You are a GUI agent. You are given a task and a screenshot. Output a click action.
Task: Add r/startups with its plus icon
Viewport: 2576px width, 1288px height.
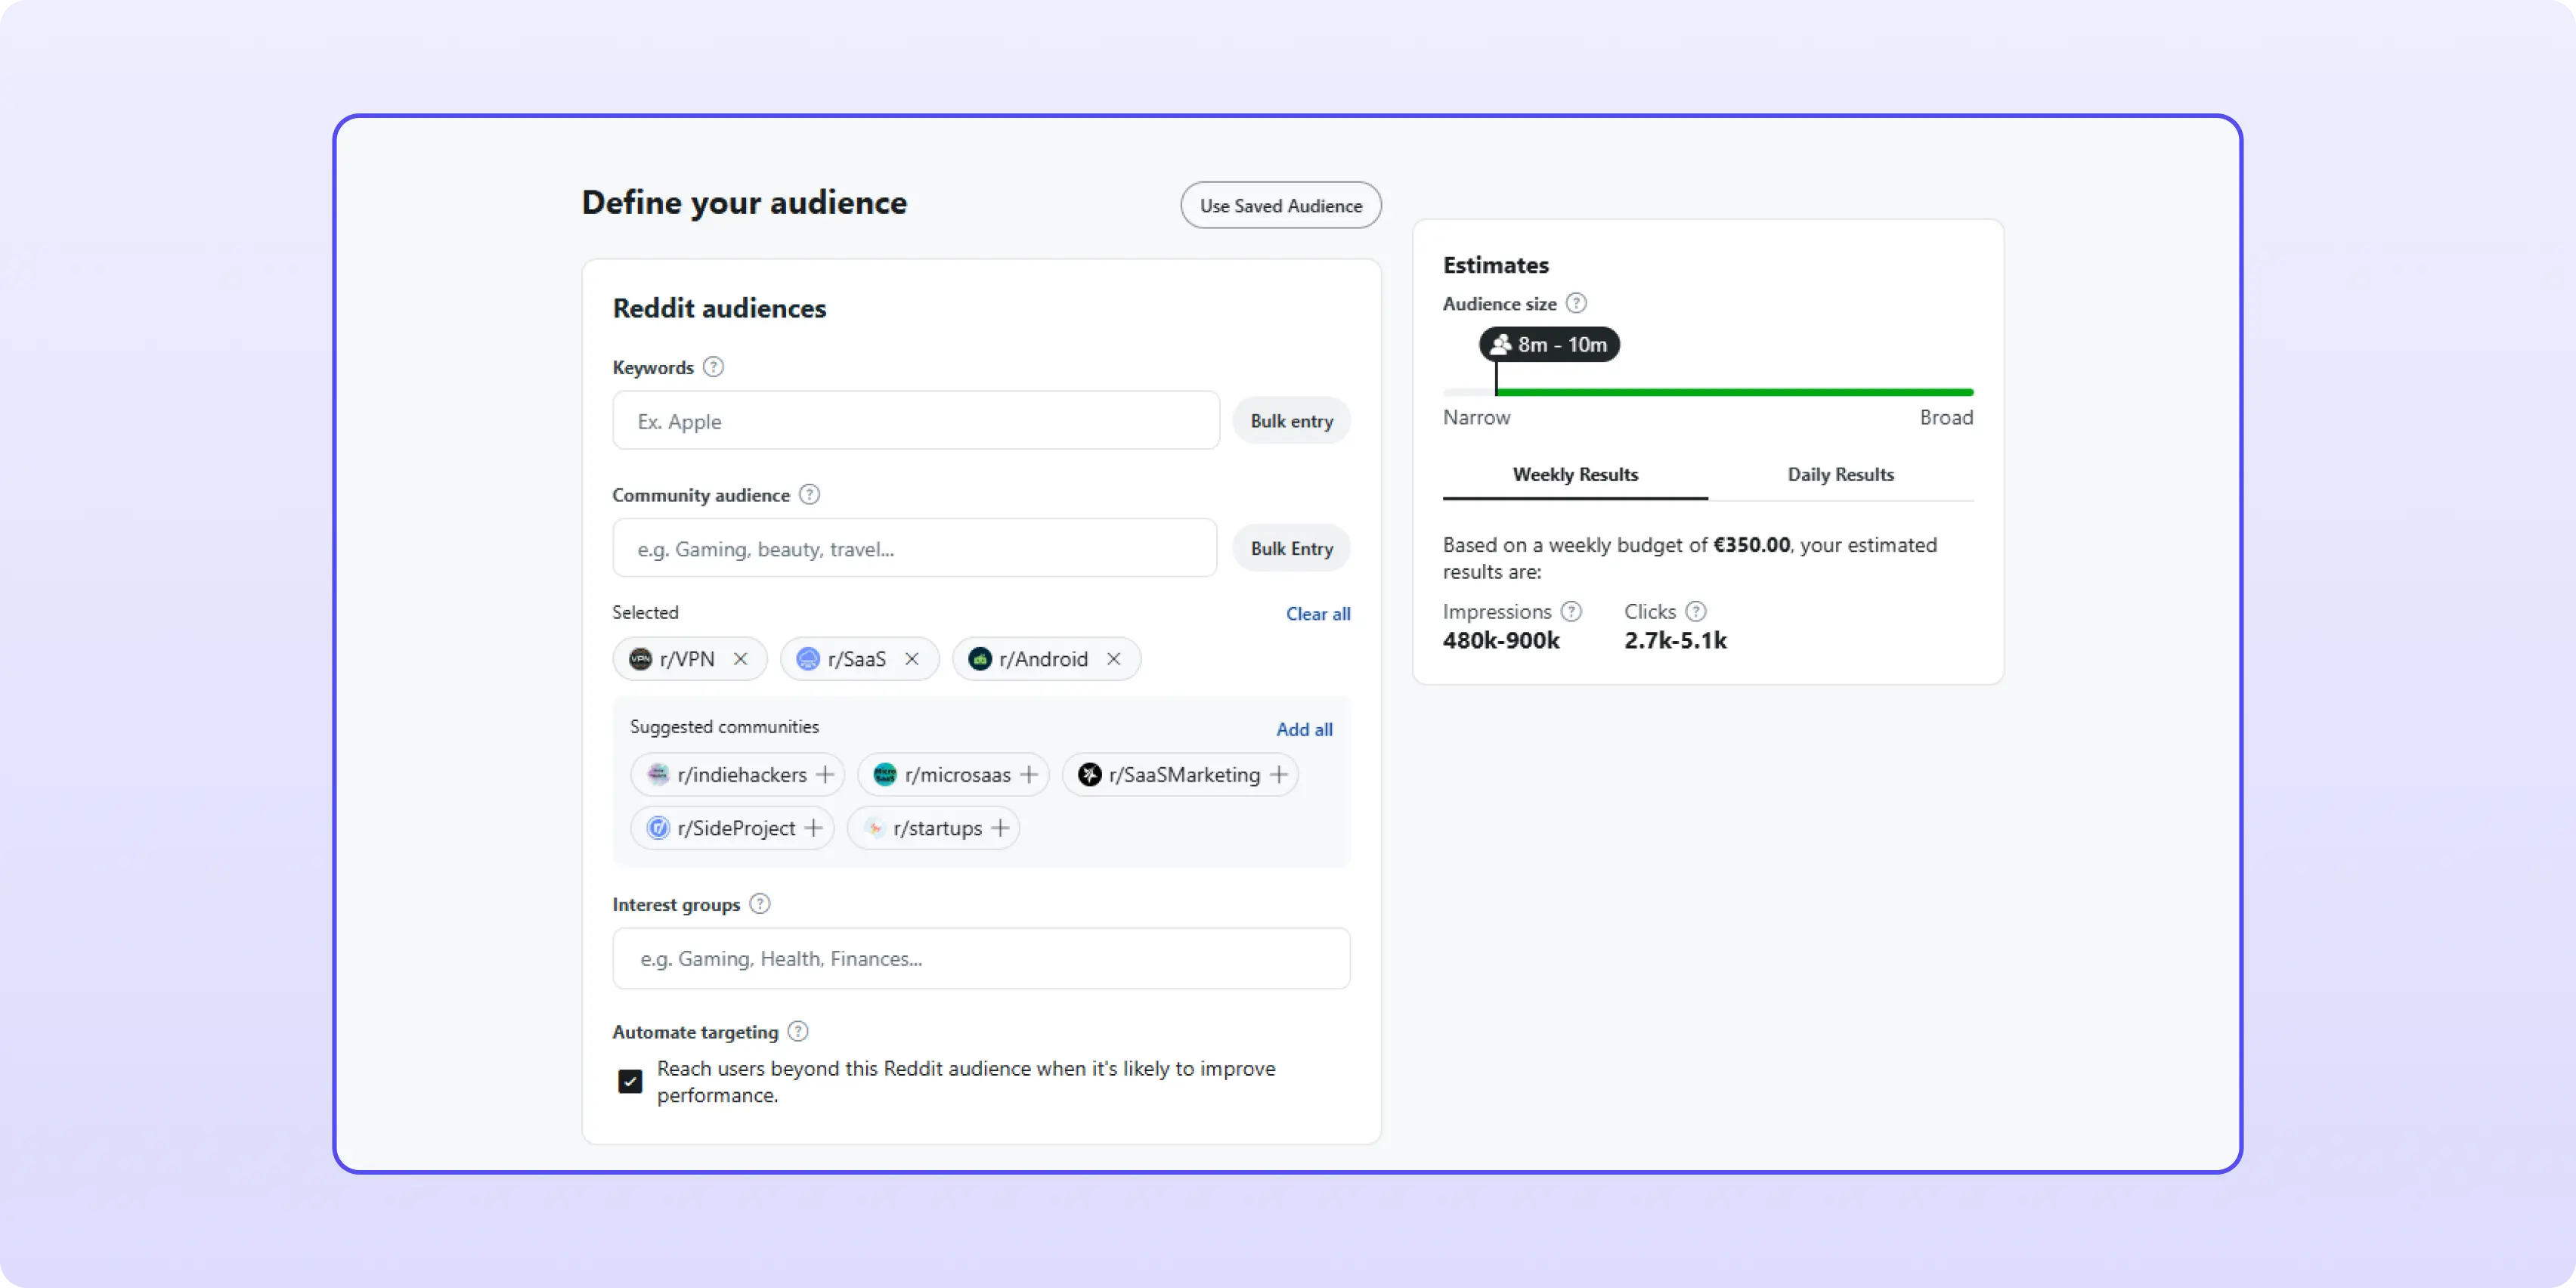(x=1000, y=828)
